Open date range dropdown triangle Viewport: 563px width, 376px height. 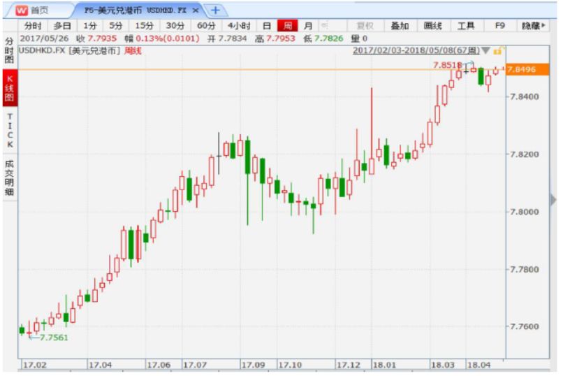(485, 50)
